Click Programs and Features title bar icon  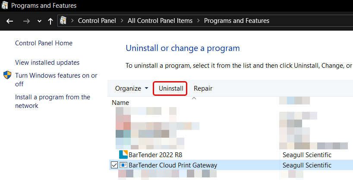[x=4, y=5]
